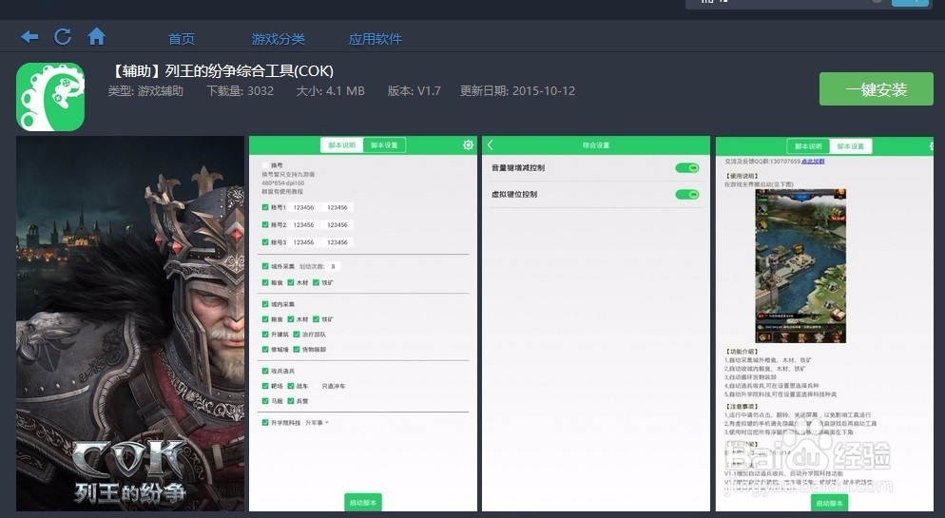Select 脚本说明 tab in fourth screenshot
945x518 pixels.
click(x=808, y=145)
